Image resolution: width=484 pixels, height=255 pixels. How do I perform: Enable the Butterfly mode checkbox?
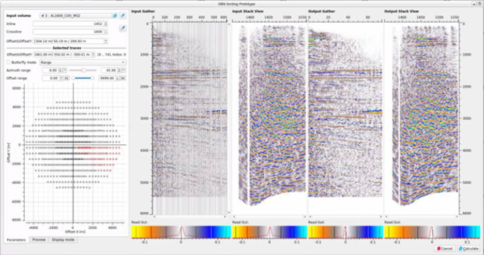(x=8, y=62)
